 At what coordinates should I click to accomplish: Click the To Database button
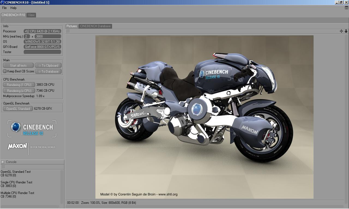[48, 72]
